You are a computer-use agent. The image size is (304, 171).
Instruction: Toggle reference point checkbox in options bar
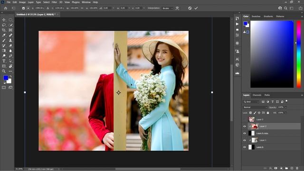coord(23,8)
